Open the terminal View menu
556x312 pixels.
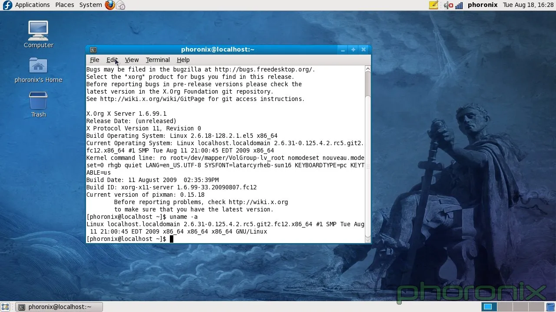tap(132, 60)
